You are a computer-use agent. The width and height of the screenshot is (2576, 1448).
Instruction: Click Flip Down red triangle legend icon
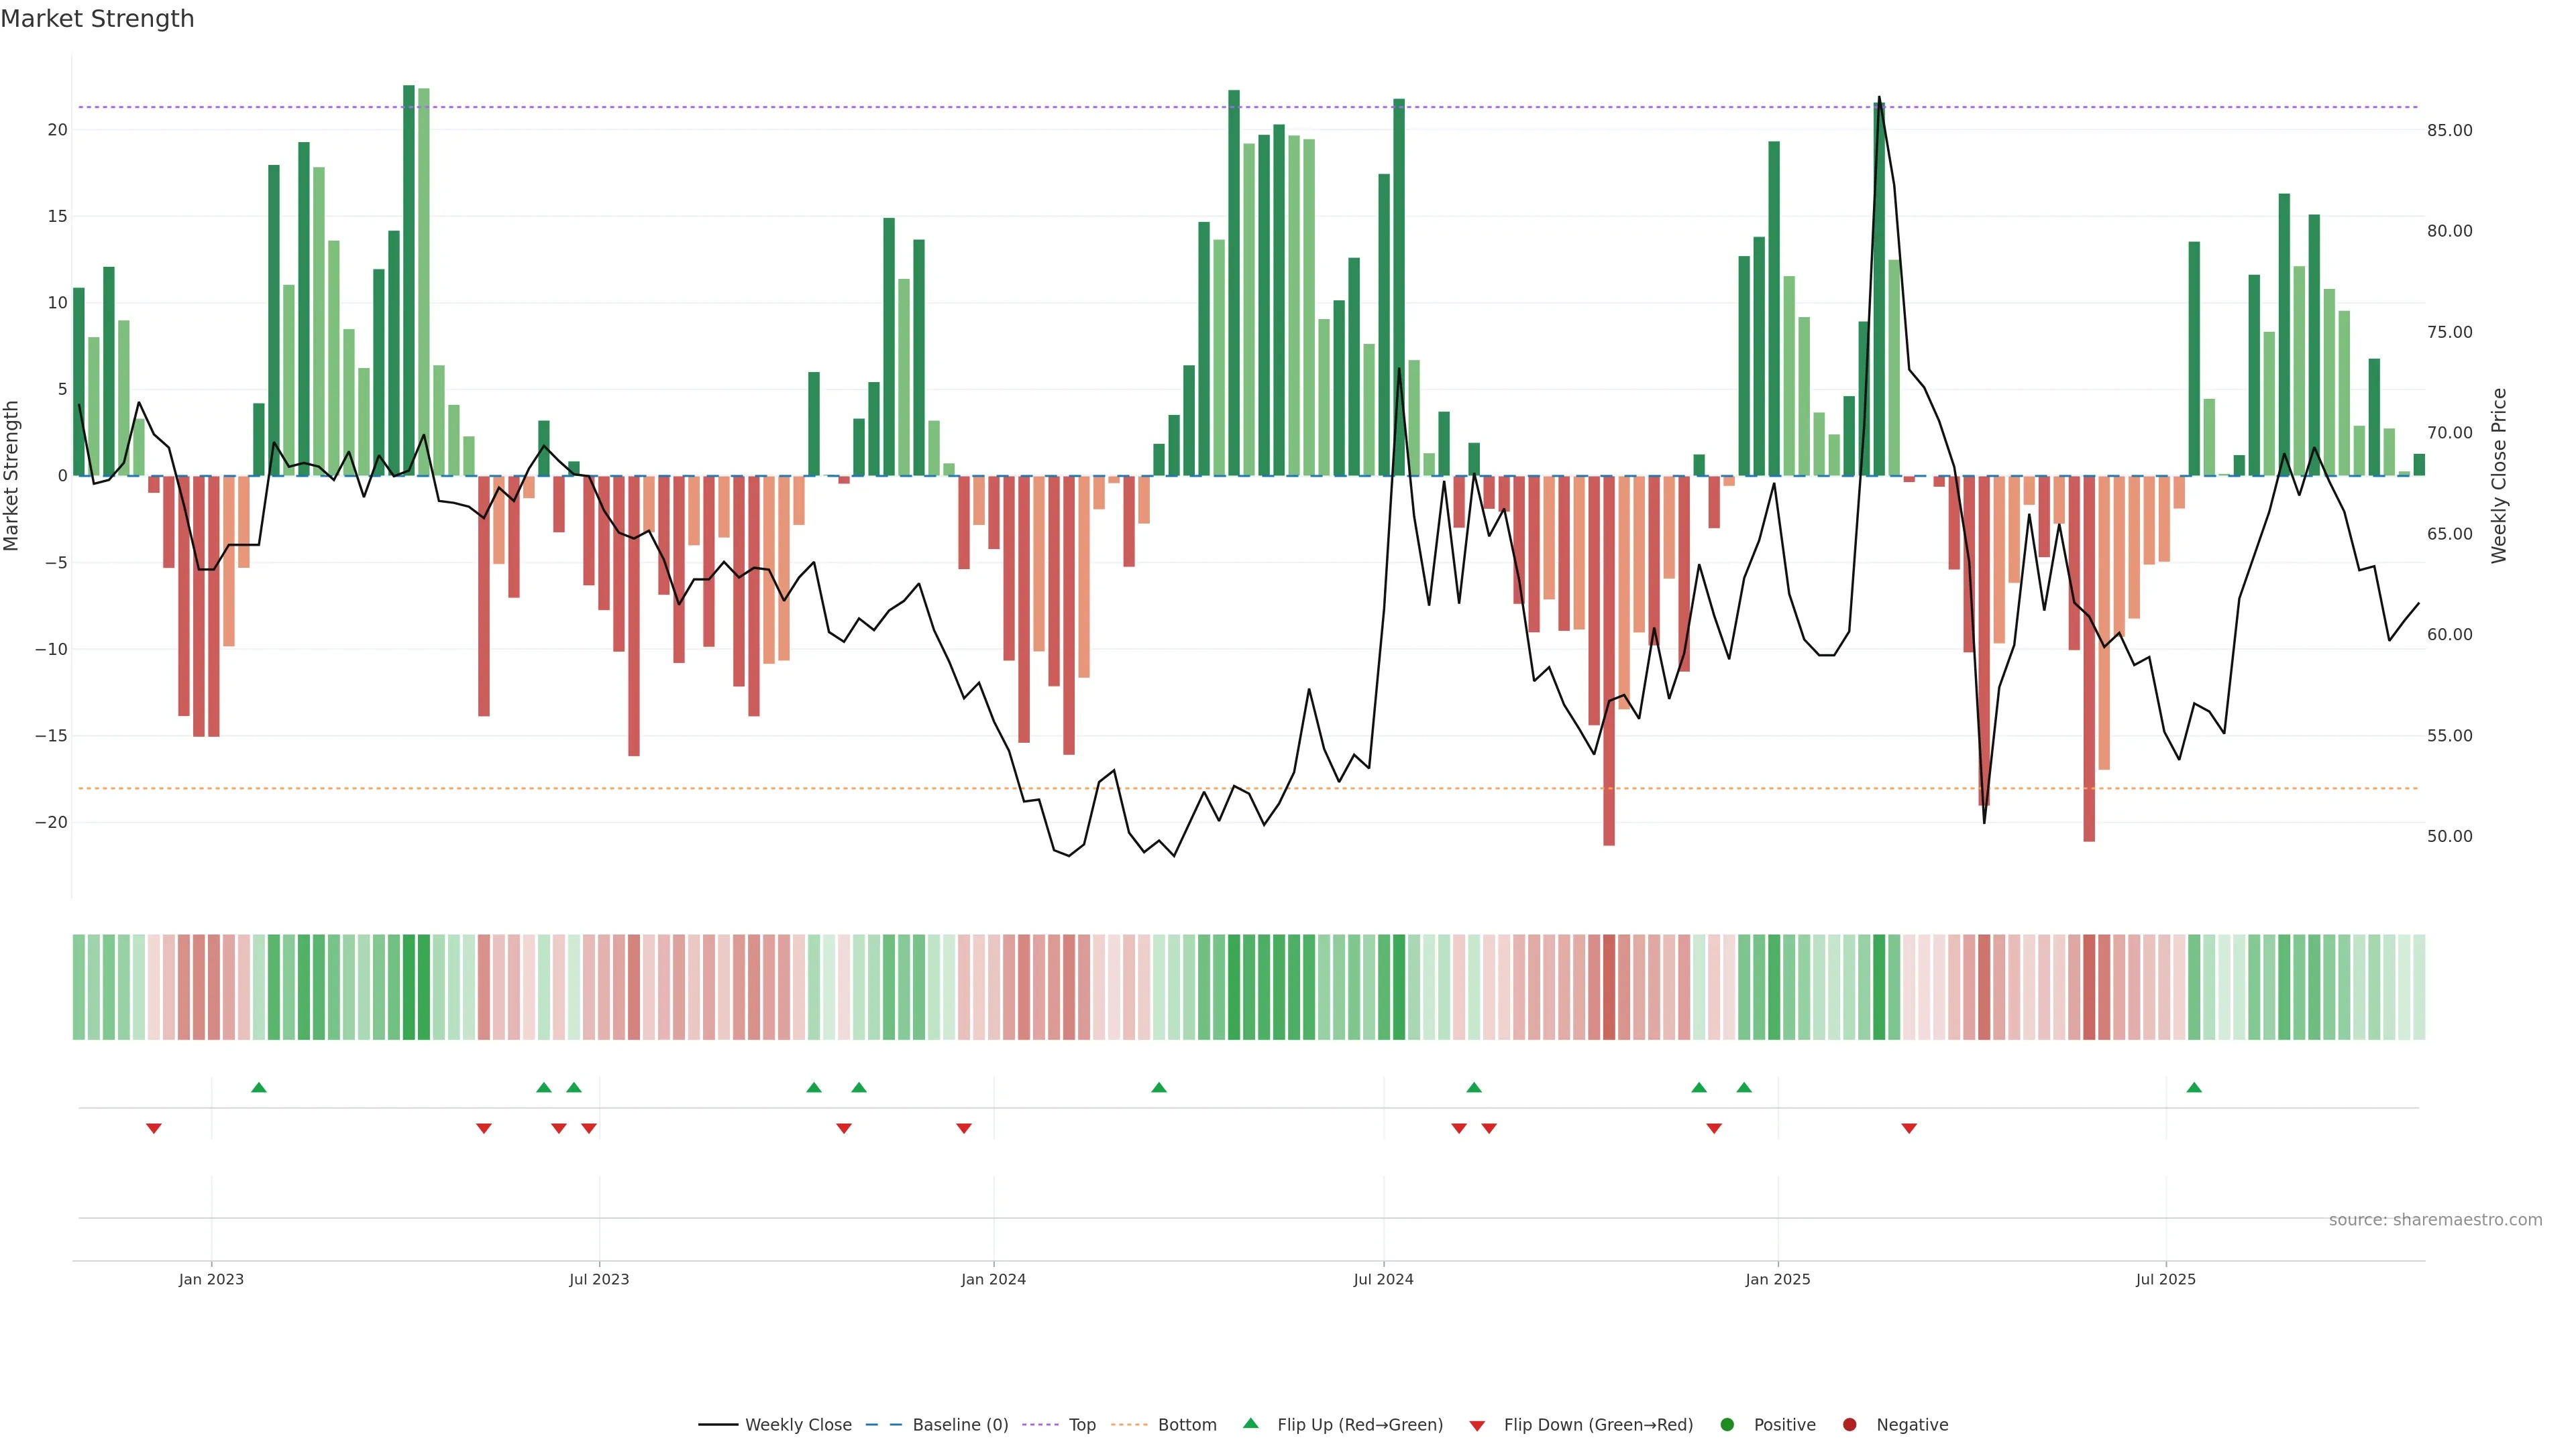1477,1426
